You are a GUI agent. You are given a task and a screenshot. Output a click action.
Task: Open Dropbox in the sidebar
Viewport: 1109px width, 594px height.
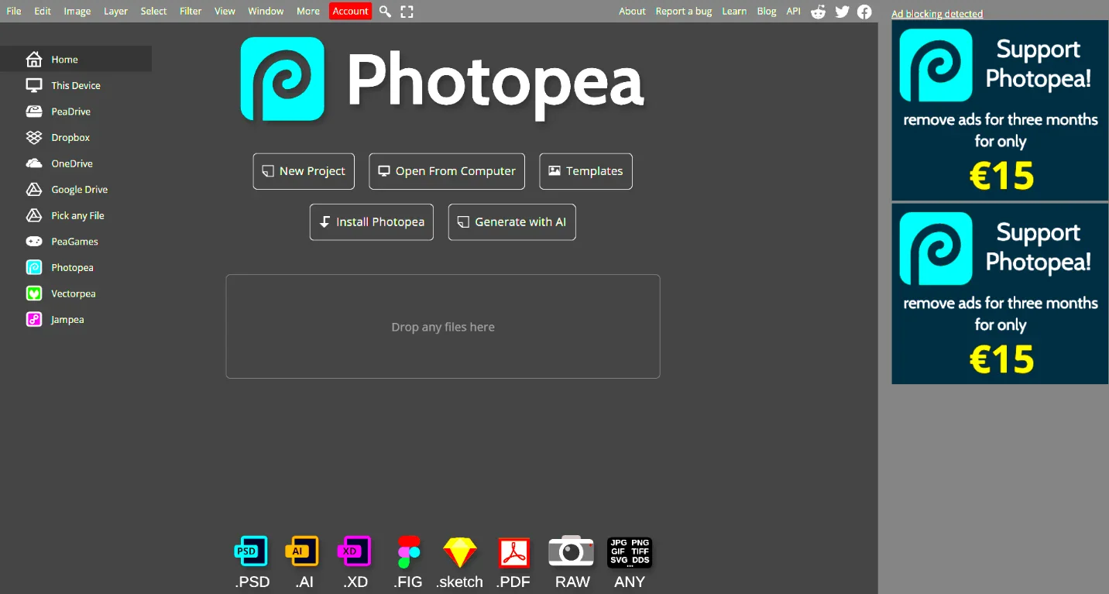[76, 138]
